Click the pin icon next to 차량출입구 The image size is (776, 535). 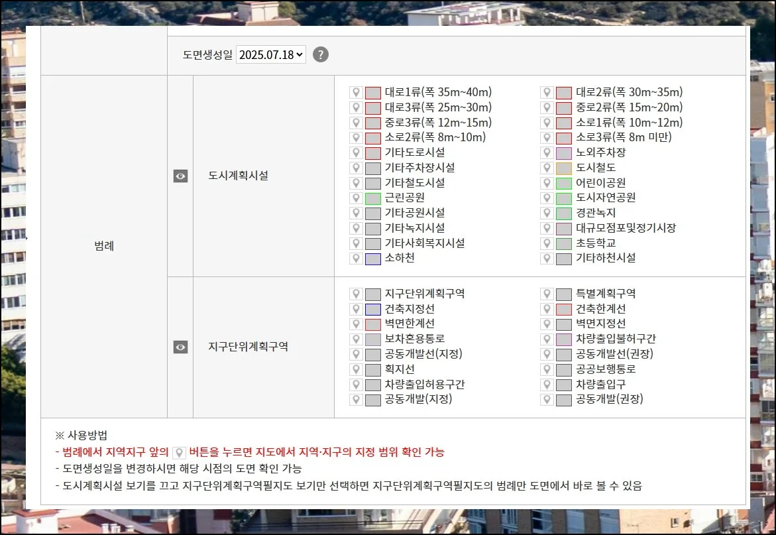click(x=547, y=385)
